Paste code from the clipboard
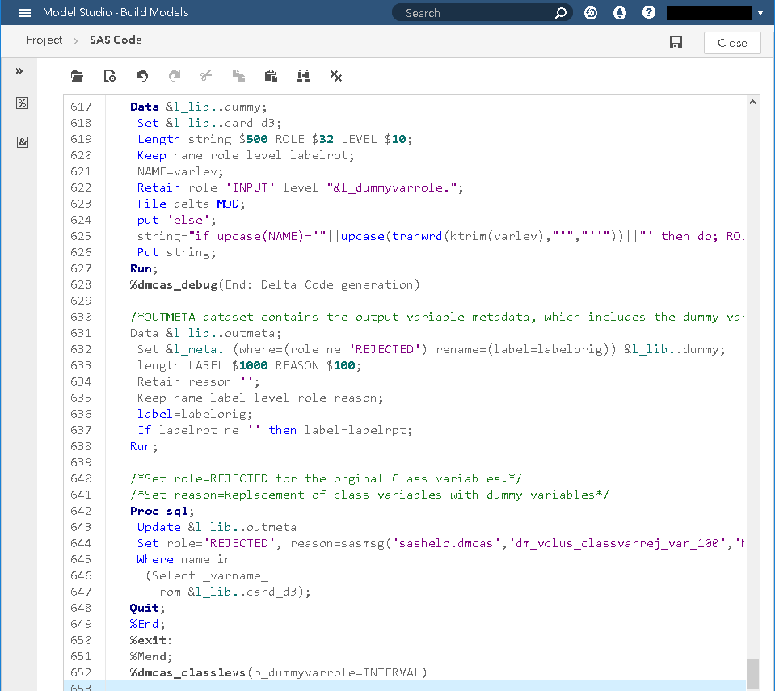The image size is (775, 691). coord(271,75)
